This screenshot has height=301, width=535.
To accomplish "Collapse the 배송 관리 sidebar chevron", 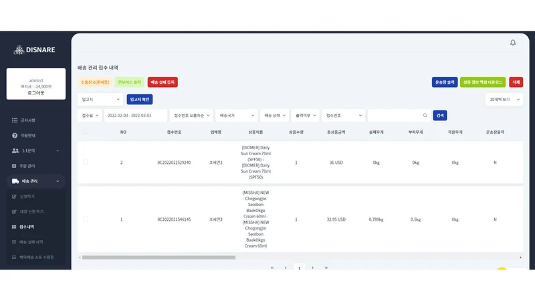I will click(x=58, y=181).
